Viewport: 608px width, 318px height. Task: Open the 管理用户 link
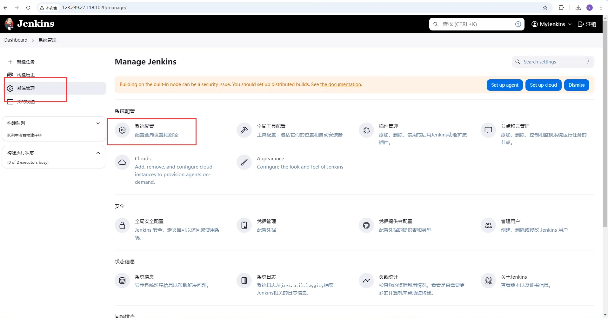click(x=510, y=221)
